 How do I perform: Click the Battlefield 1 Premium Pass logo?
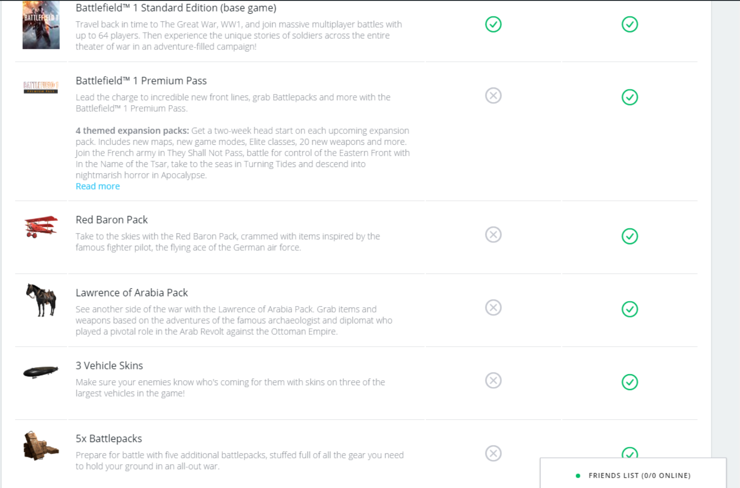pyautogui.click(x=41, y=88)
